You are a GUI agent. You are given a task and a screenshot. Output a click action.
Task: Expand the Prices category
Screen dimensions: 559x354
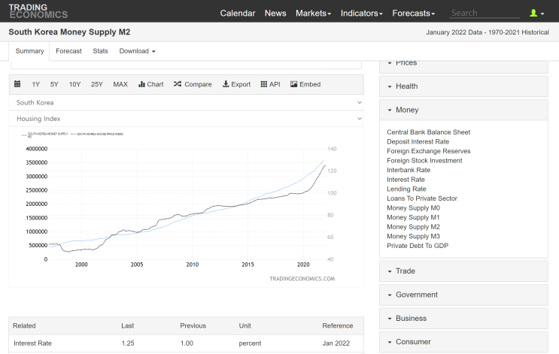pos(463,66)
